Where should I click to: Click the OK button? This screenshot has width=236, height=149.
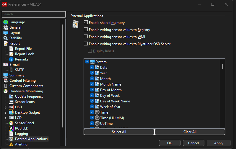[170, 143]
